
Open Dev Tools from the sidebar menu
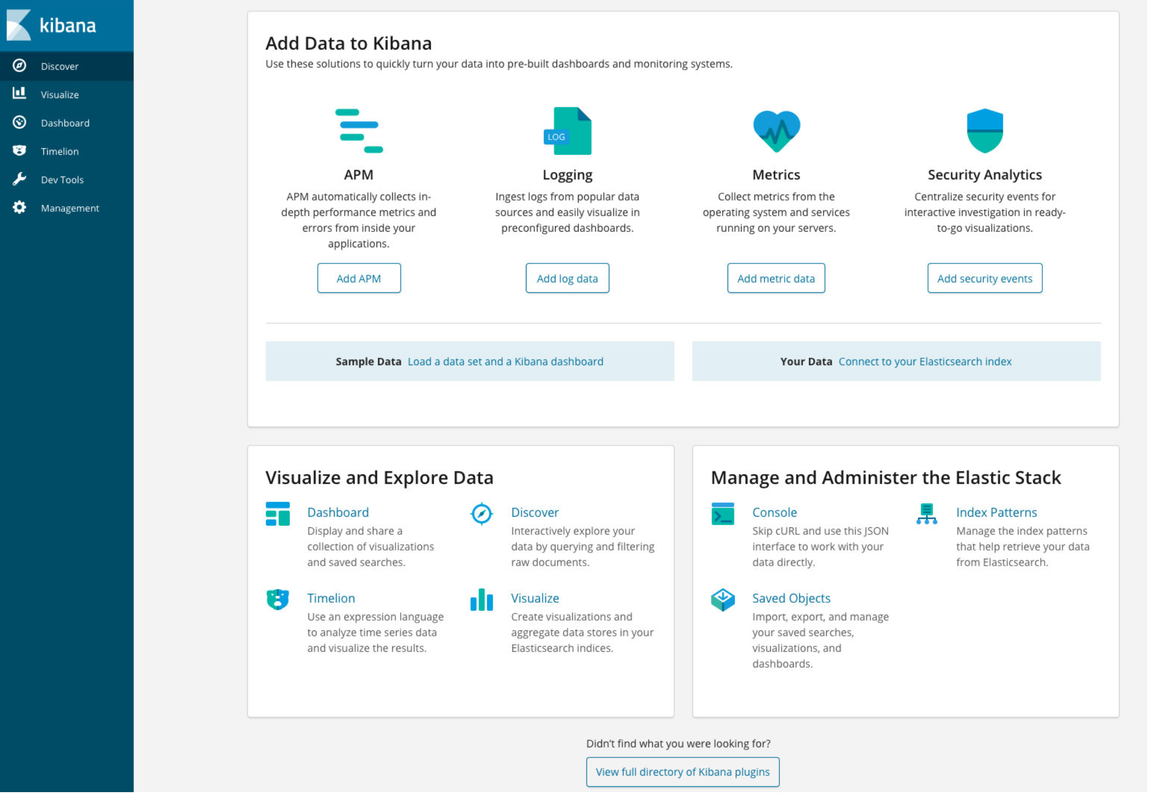pyautogui.click(x=67, y=180)
